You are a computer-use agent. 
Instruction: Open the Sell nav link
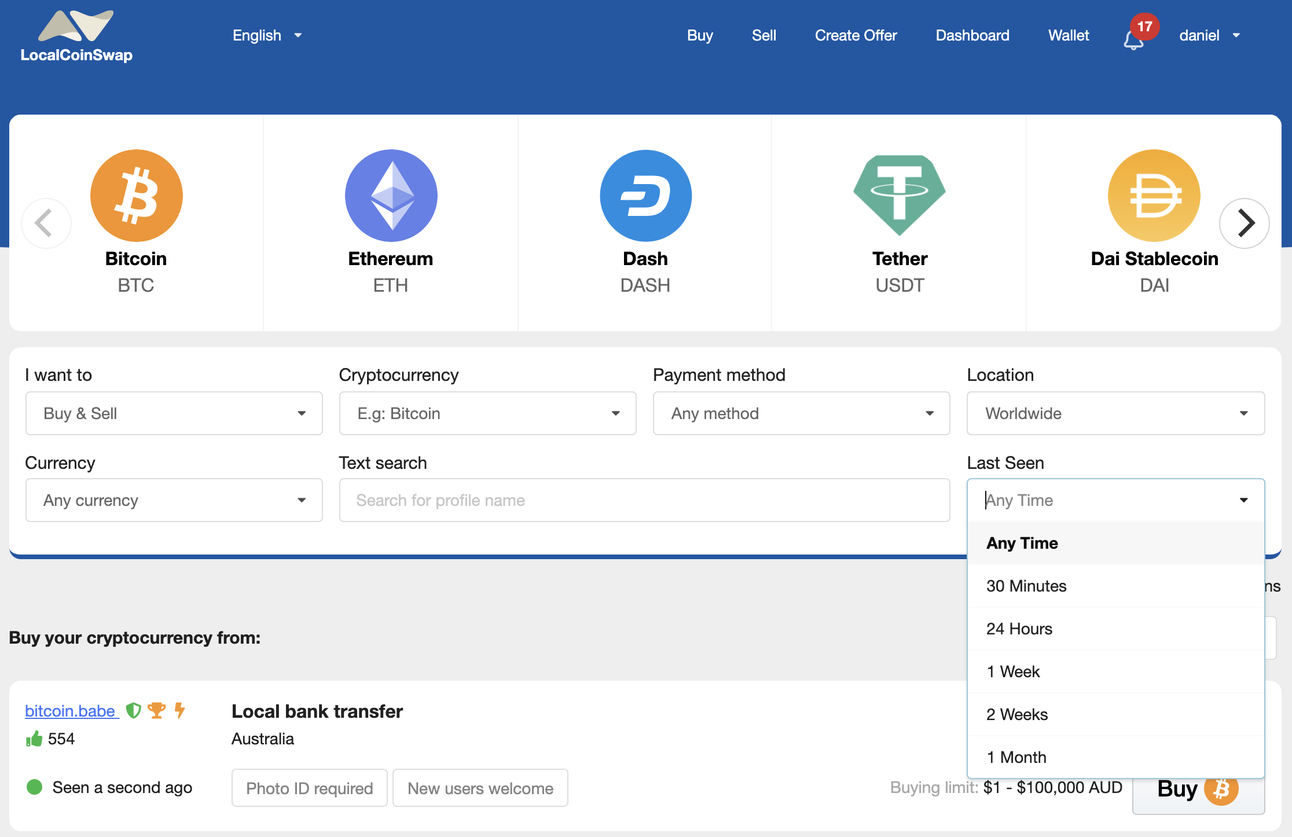coord(764,35)
